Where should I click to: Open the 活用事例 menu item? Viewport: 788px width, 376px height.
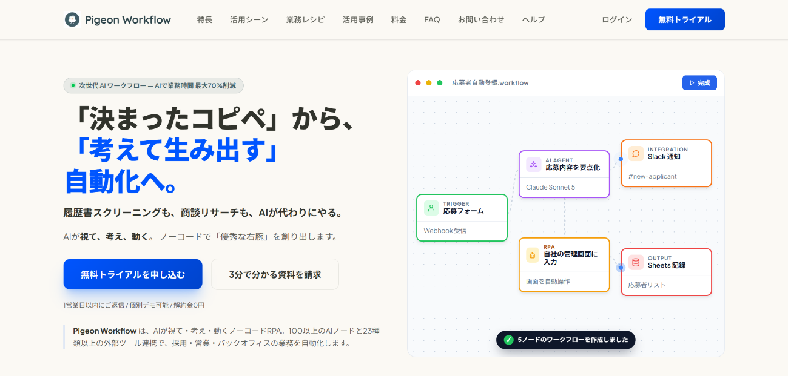[x=358, y=19]
